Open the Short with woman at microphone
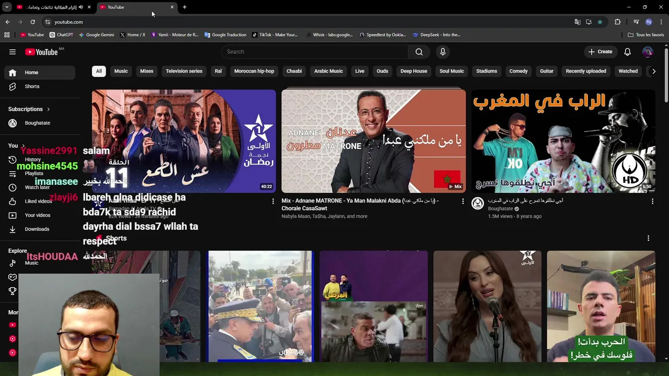 [487, 306]
